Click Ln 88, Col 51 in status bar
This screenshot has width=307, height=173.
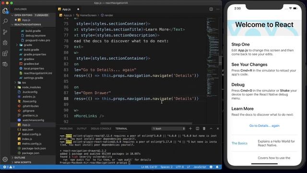tap(149, 167)
